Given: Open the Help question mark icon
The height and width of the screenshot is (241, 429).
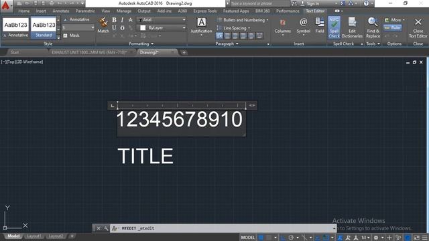Looking at the screenshot, I should click(366, 3).
